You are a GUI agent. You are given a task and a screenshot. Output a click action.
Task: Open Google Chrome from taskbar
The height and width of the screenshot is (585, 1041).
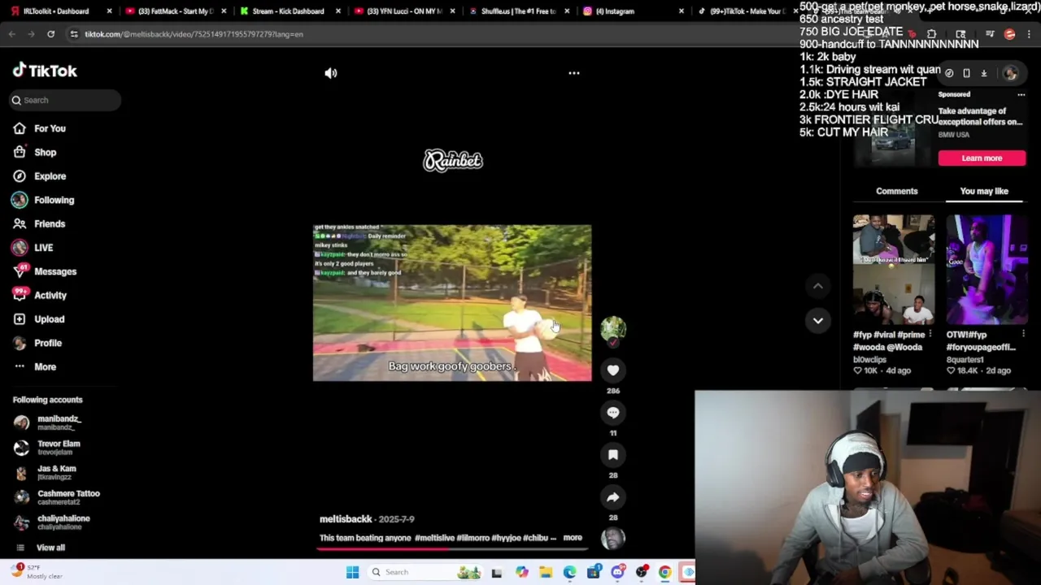click(x=665, y=572)
